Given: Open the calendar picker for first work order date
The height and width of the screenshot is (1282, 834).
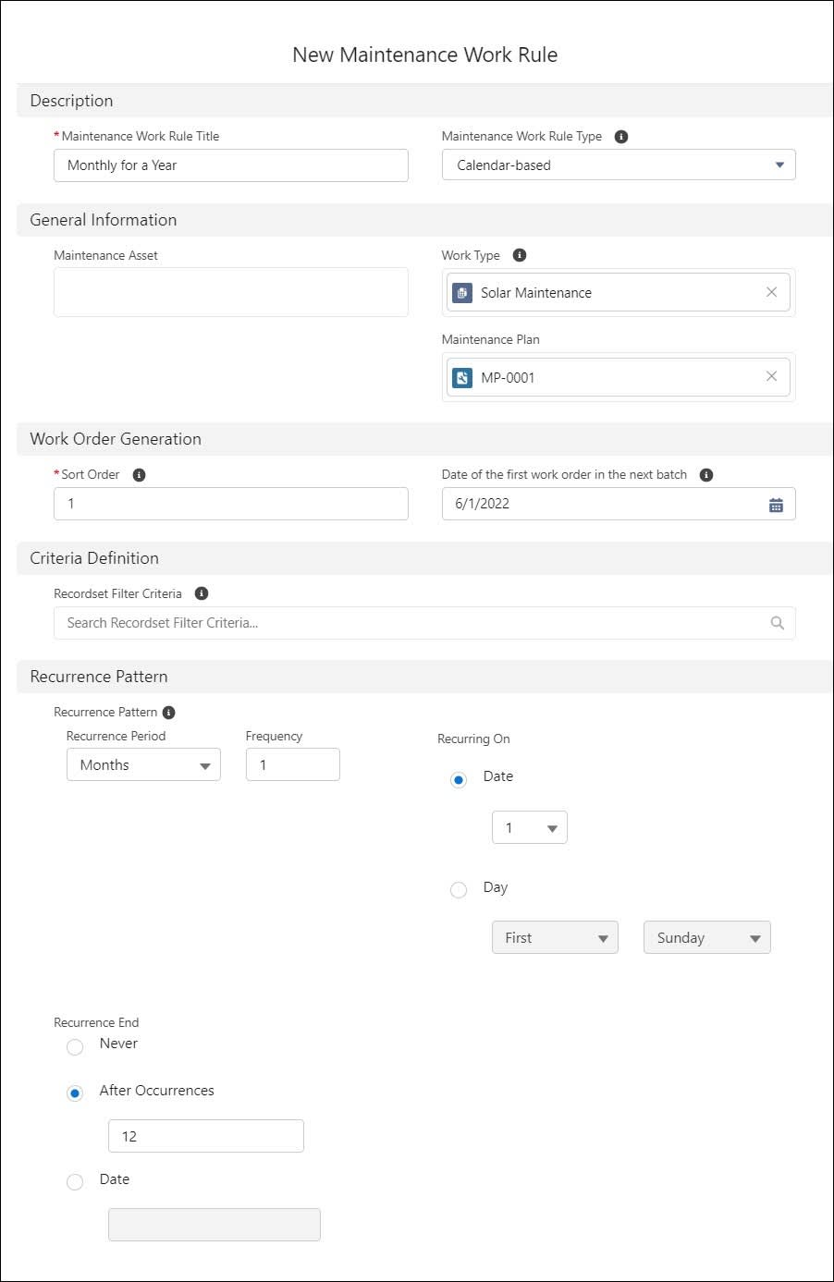Looking at the screenshot, I should tap(777, 504).
